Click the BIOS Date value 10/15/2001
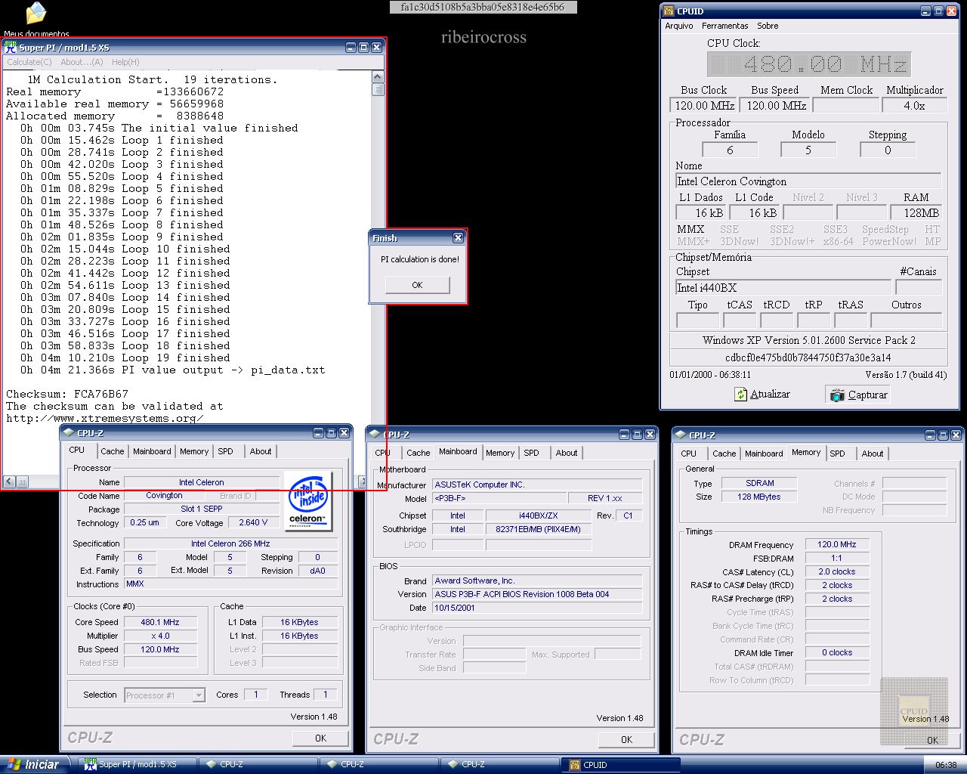Image resolution: width=967 pixels, height=774 pixels. point(537,608)
